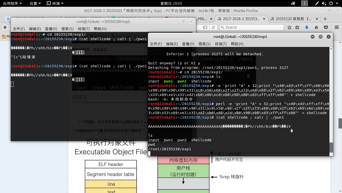Open the wired network status icon
342x193 pixels.
pos(318,3)
